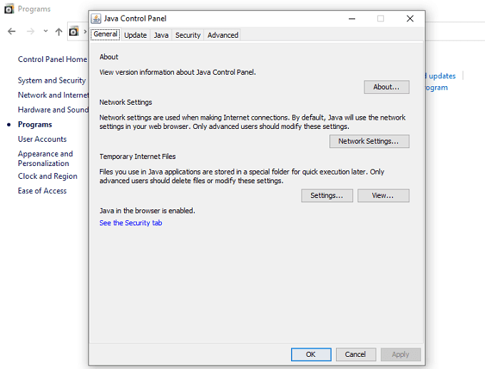Click the Programs window title icon
Image resolution: width=485 pixels, height=369 pixels.
click(x=9, y=9)
